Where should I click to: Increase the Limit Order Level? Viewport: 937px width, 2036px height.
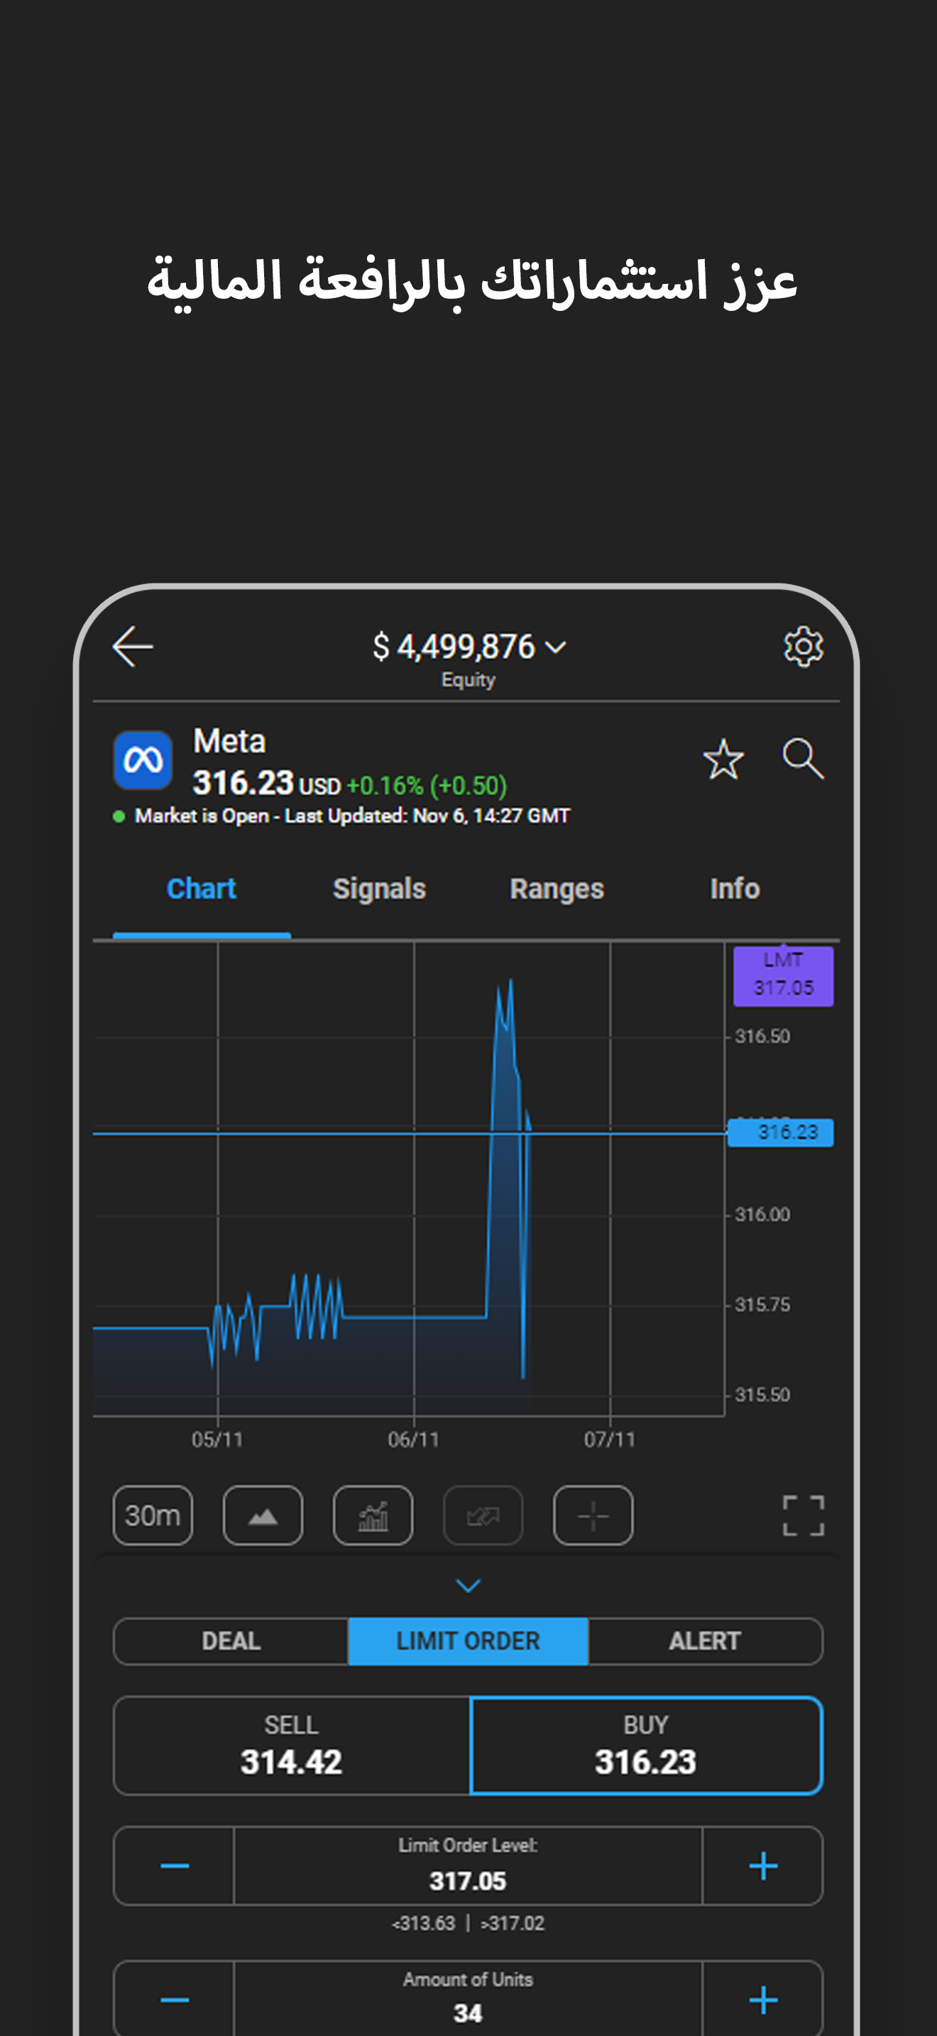point(763,1866)
